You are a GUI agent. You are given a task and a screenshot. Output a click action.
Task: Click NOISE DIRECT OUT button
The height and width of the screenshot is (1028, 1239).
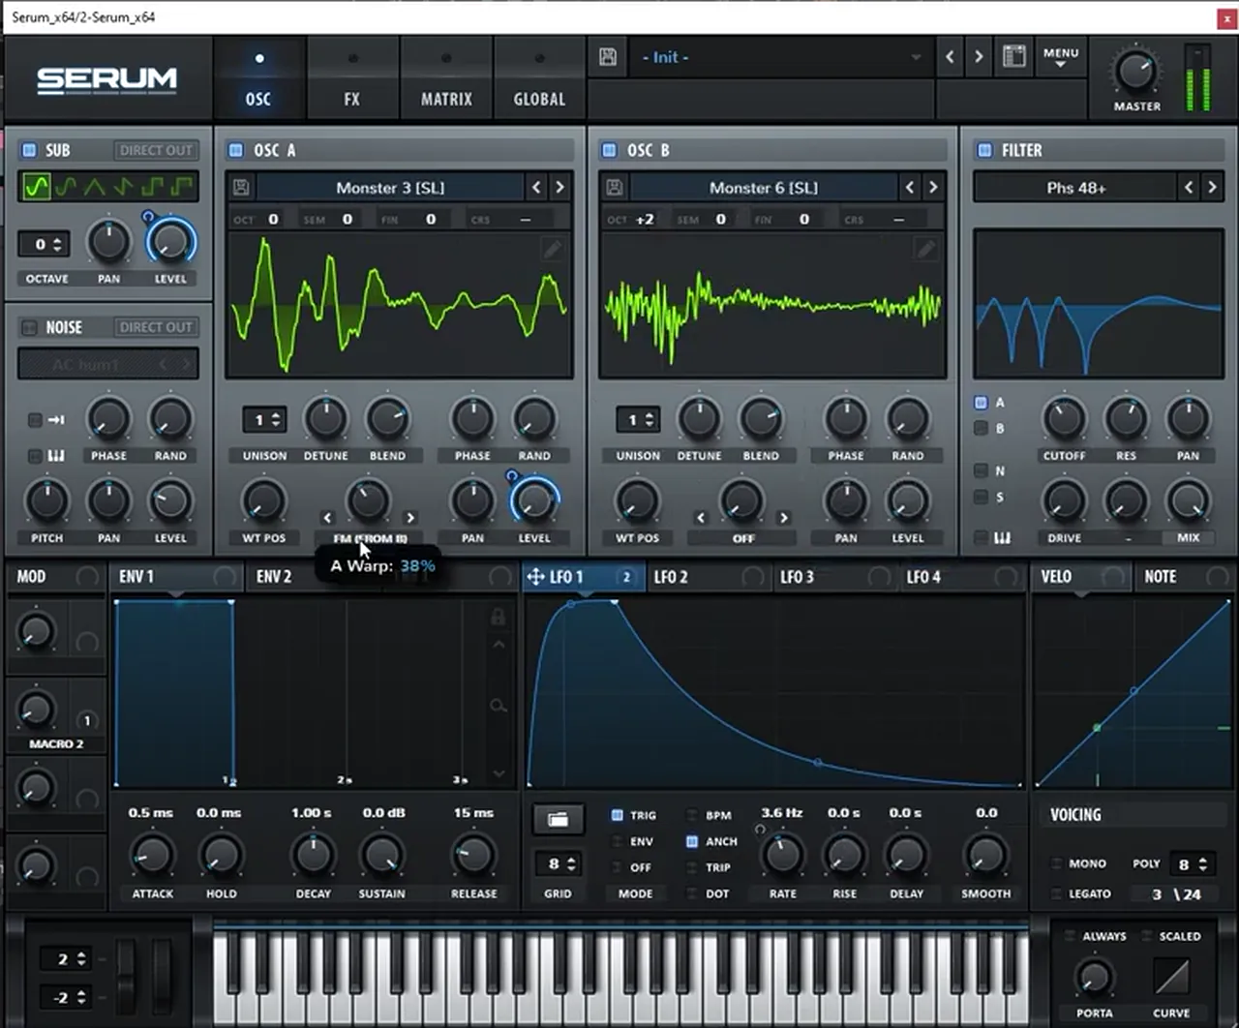tap(156, 327)
